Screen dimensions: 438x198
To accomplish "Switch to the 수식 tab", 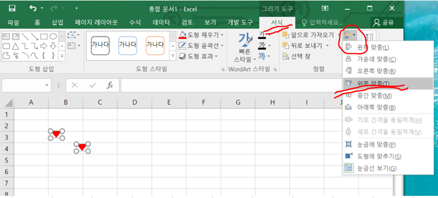I will [x=135, y=22].
